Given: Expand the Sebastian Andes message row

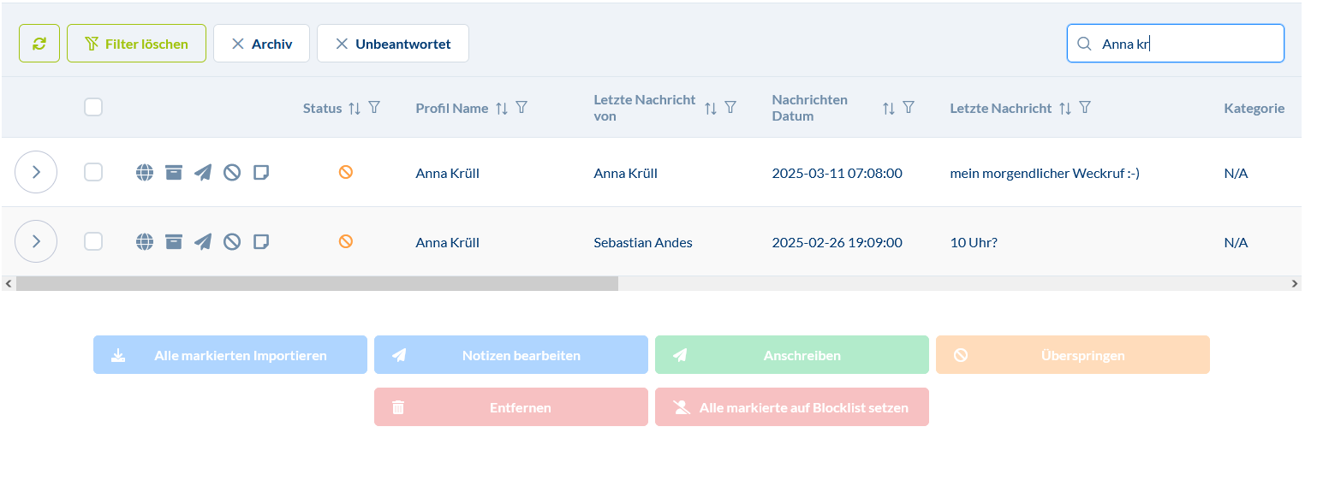Looking at the screenshot, I should [36, 241].
